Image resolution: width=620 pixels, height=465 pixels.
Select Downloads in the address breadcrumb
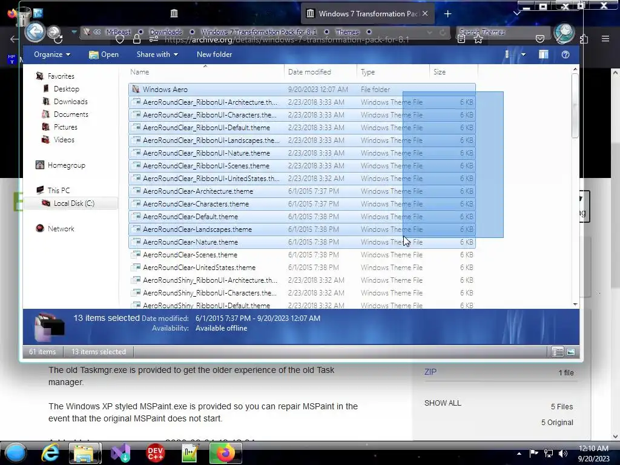(x=166, y=32)
